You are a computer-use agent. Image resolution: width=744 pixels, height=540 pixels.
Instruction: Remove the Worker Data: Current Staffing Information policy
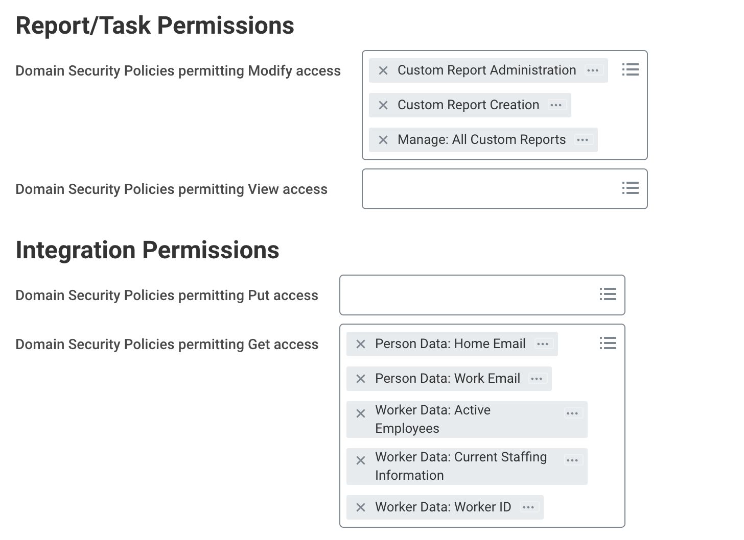[x=361, y=460]
